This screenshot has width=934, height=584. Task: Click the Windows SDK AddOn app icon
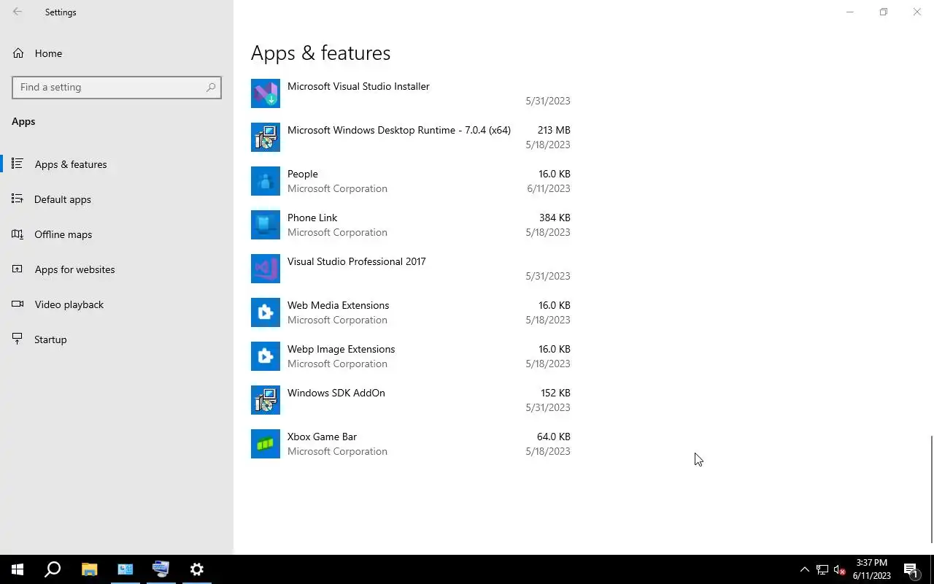[266, 400]
